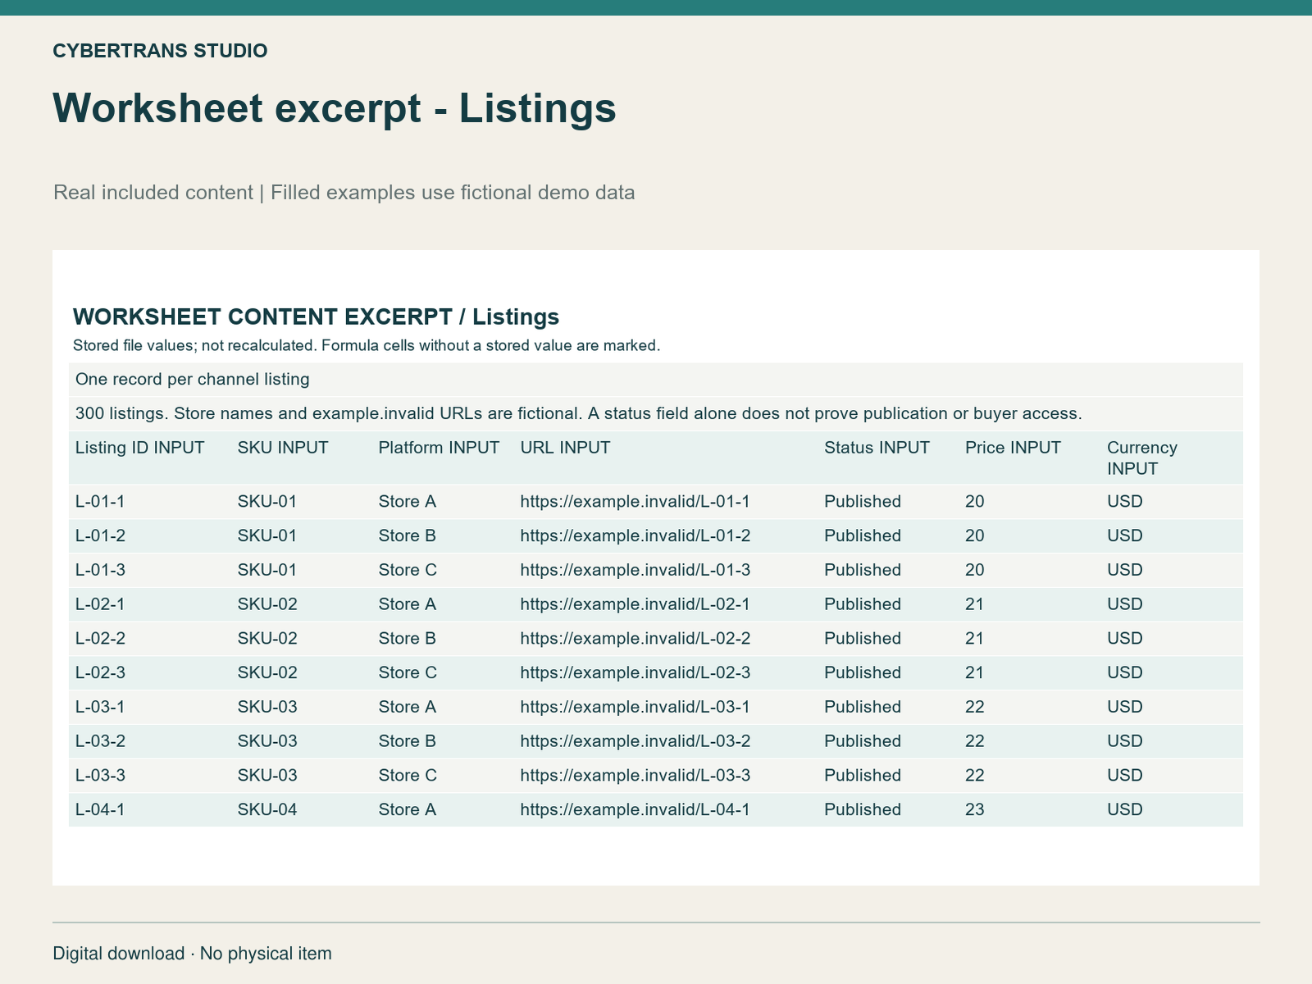Click Store C in the L-02-3 row

coord(408,673)
